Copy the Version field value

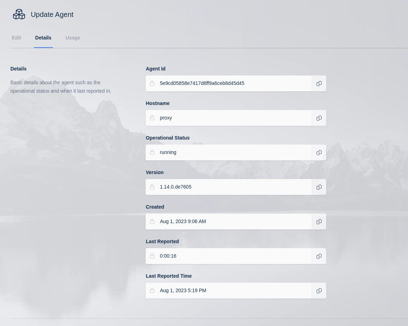(319, 187)
